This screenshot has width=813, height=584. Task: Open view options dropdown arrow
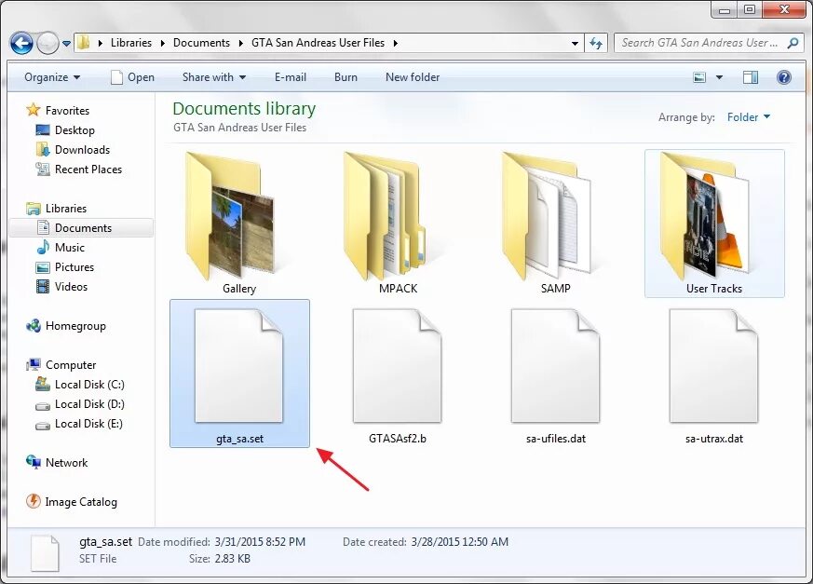(719, 77)
